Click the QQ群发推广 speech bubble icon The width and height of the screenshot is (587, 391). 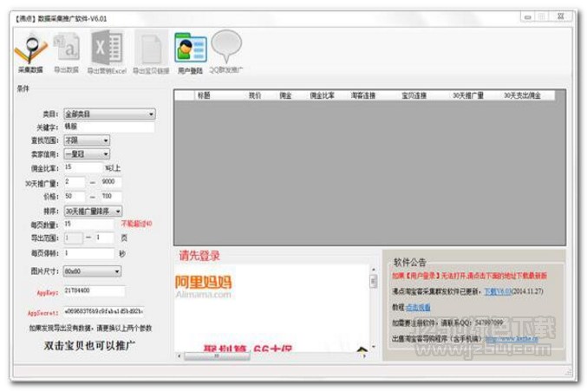(227, 48)
